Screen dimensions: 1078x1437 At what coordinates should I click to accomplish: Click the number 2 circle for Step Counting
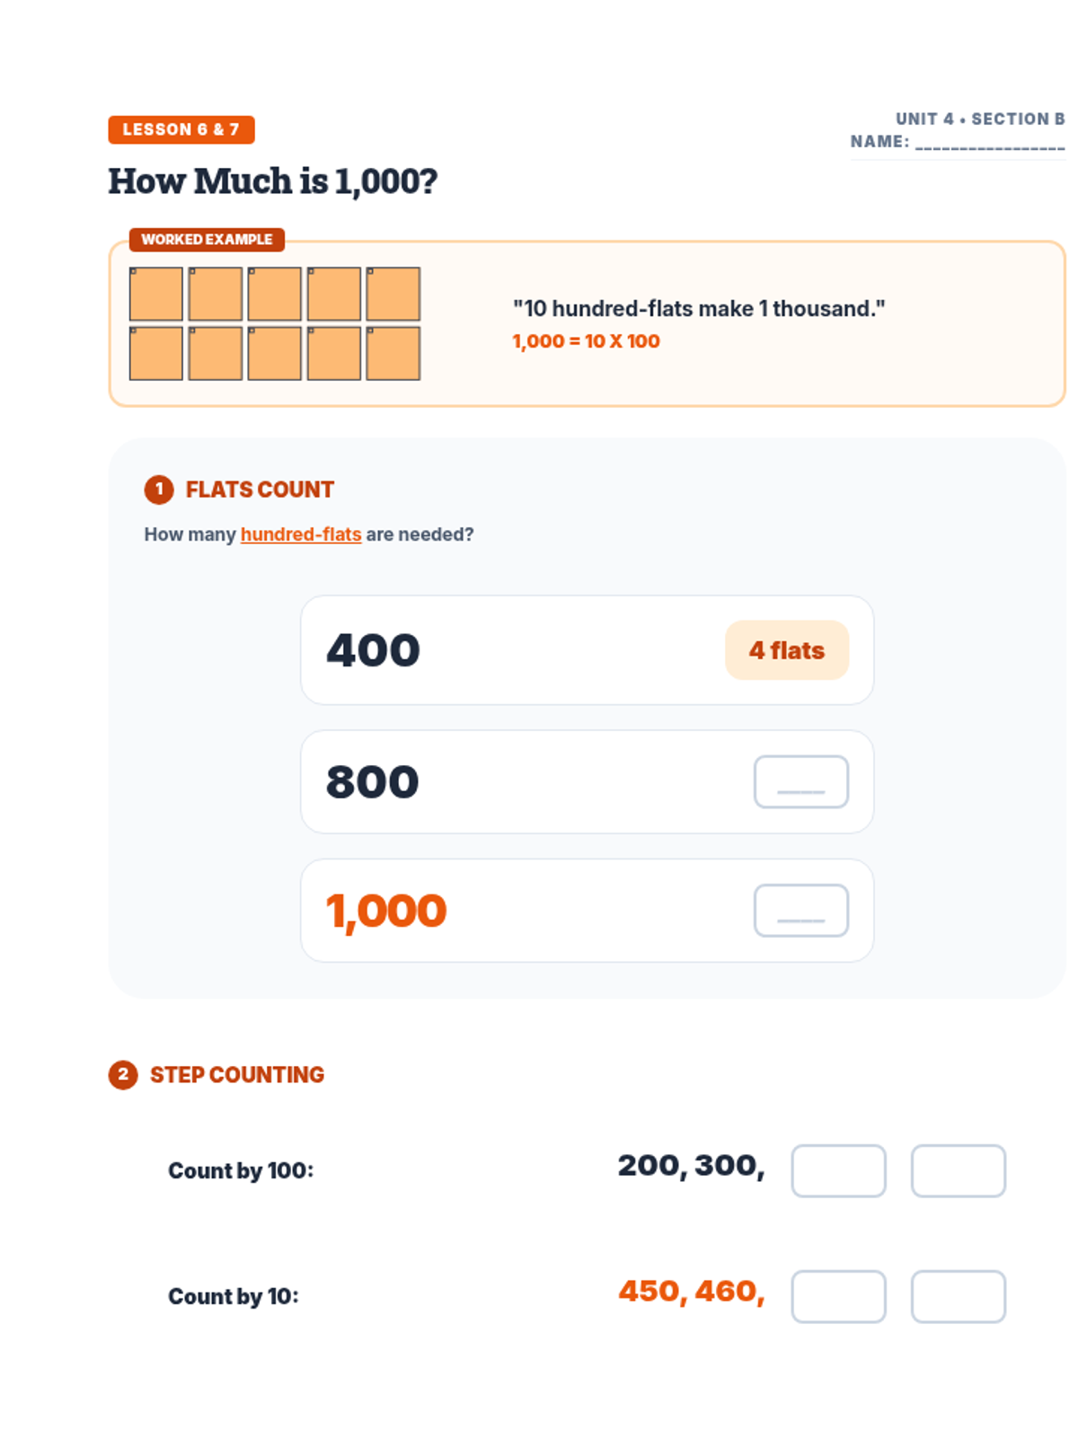click(123, 1074)
